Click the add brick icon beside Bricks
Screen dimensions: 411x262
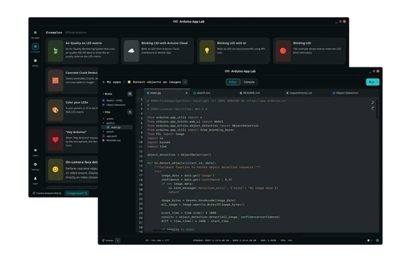[130, 94]
